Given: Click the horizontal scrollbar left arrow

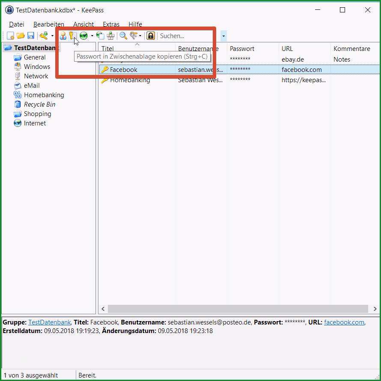Looking at the screenshot, I should coord(103,309).
